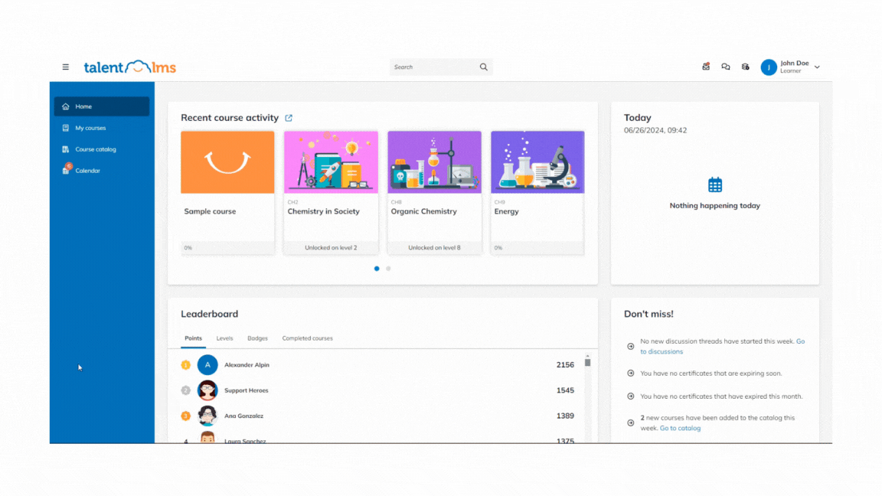Switch to the Levels leaderboard tab
The image size is (882, 496).
(224, 338)
